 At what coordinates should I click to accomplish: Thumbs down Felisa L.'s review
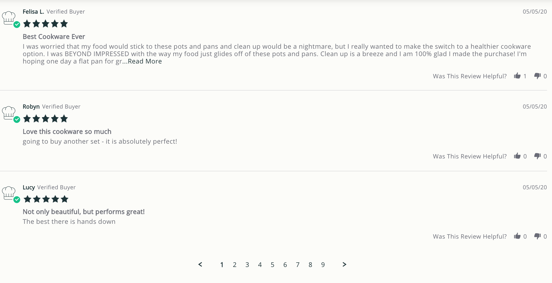tap(537, 76)
